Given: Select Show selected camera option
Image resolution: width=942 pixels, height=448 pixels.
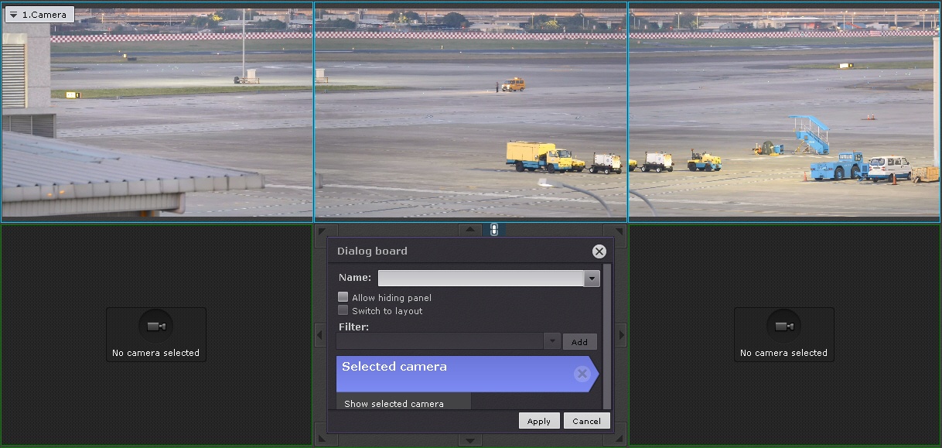Looking at the screenshot, I should (394, 403).
